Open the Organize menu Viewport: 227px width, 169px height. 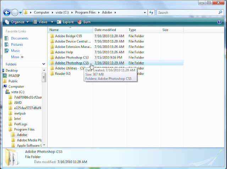click(x=17, y=22)
